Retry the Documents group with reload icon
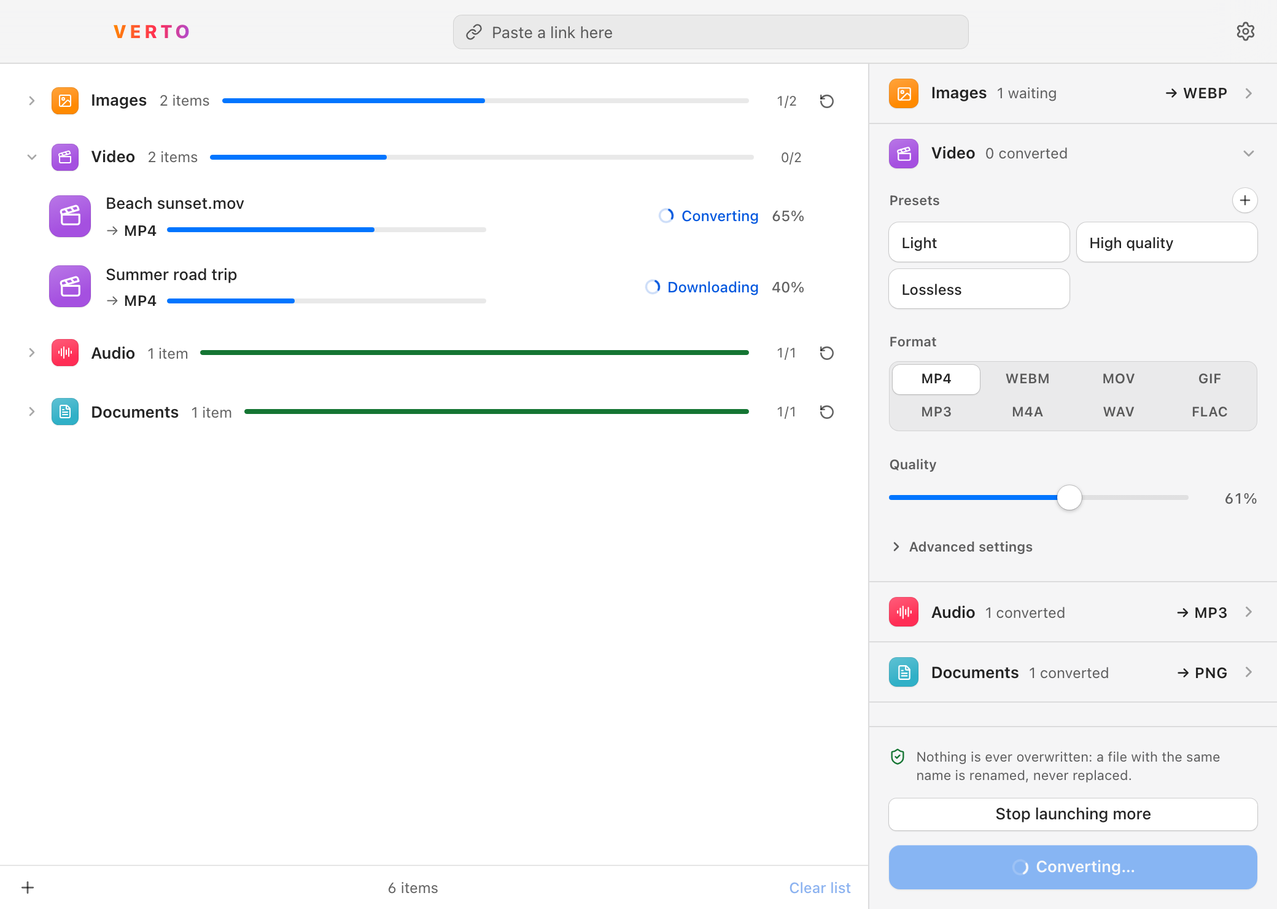This screenshot has width=1277, height=909. [827, 412]
